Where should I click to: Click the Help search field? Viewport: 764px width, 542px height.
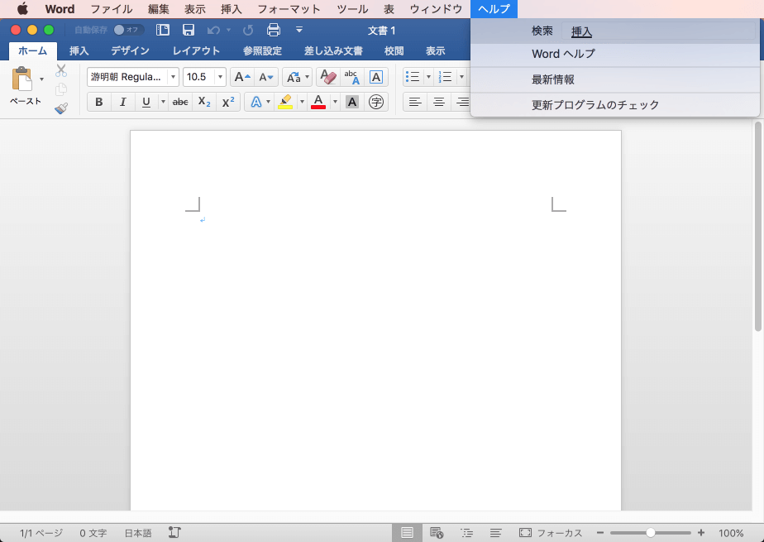658,31
